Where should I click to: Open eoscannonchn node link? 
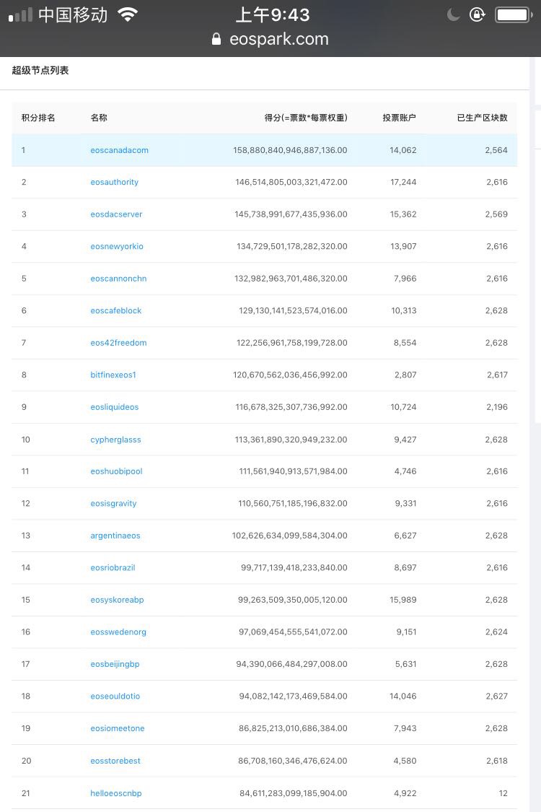[118, 279]
